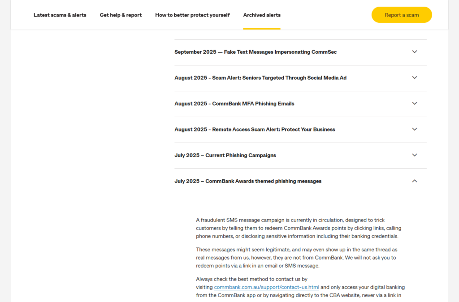The image size is (459, 302).
Task: Click the paragraph starting "These messages might seem legitimate"
Action: [297, 258]
